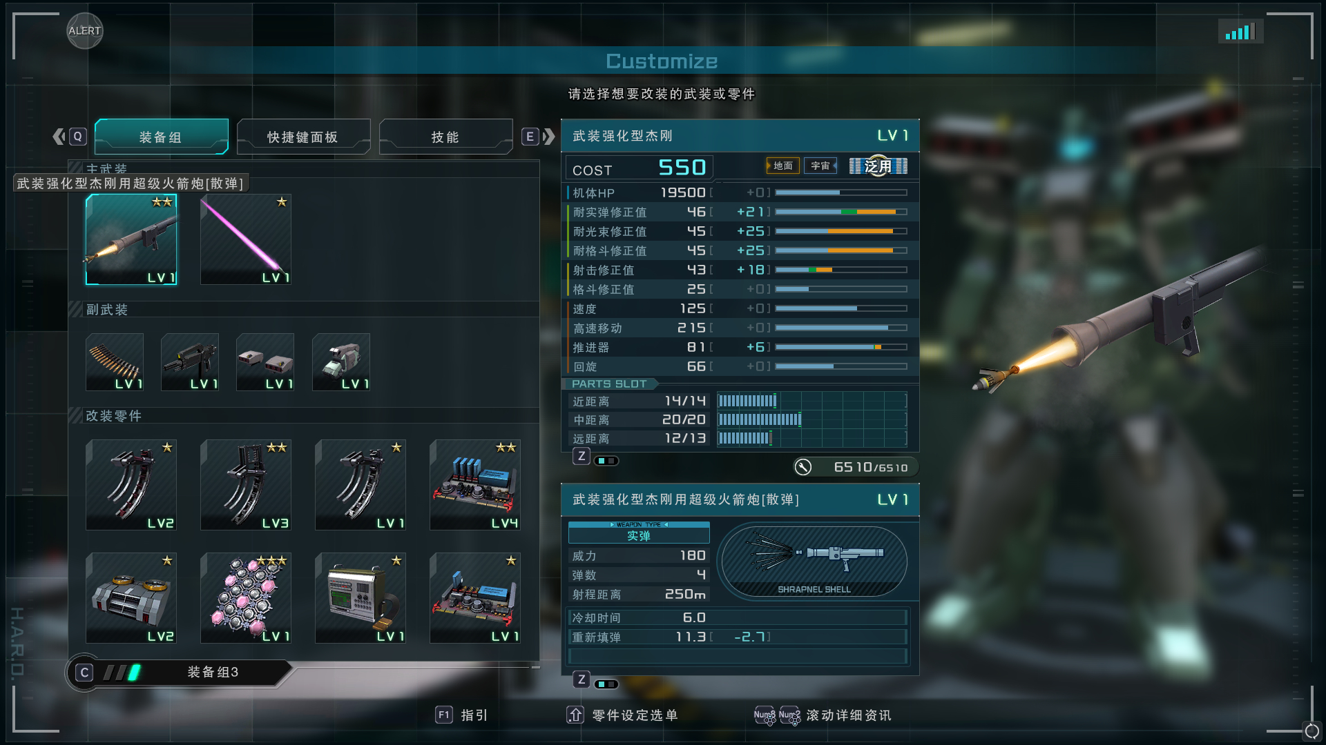Select the LV3 two-star claw custom part
This screenshot has width=1326, height=745.
246,485
